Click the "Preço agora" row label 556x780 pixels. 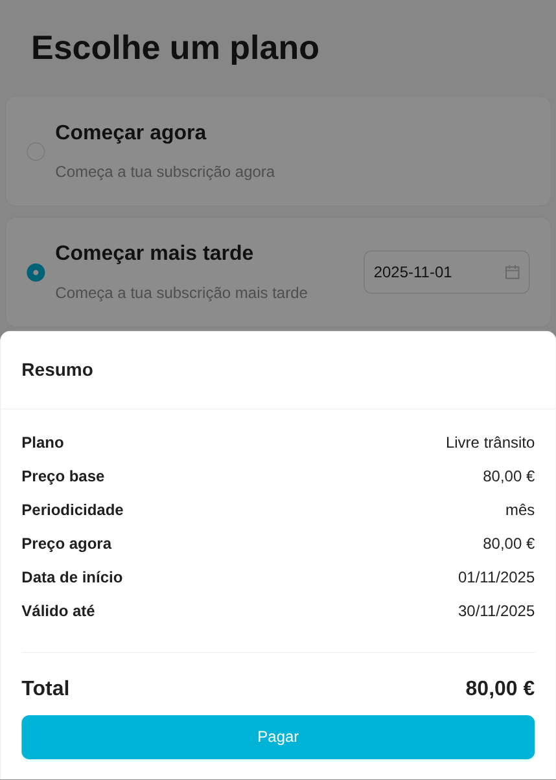pos(66,544)
